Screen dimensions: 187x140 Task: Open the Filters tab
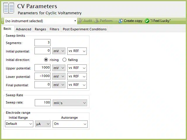tap(54, 29)
